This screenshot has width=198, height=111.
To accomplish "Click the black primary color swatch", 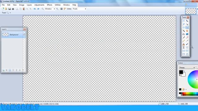I will tap(181, 72).
